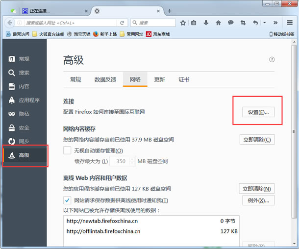The image size is (299, 249).
Task: Open the undo history dropdown arrow
Action: click(265, 23)
